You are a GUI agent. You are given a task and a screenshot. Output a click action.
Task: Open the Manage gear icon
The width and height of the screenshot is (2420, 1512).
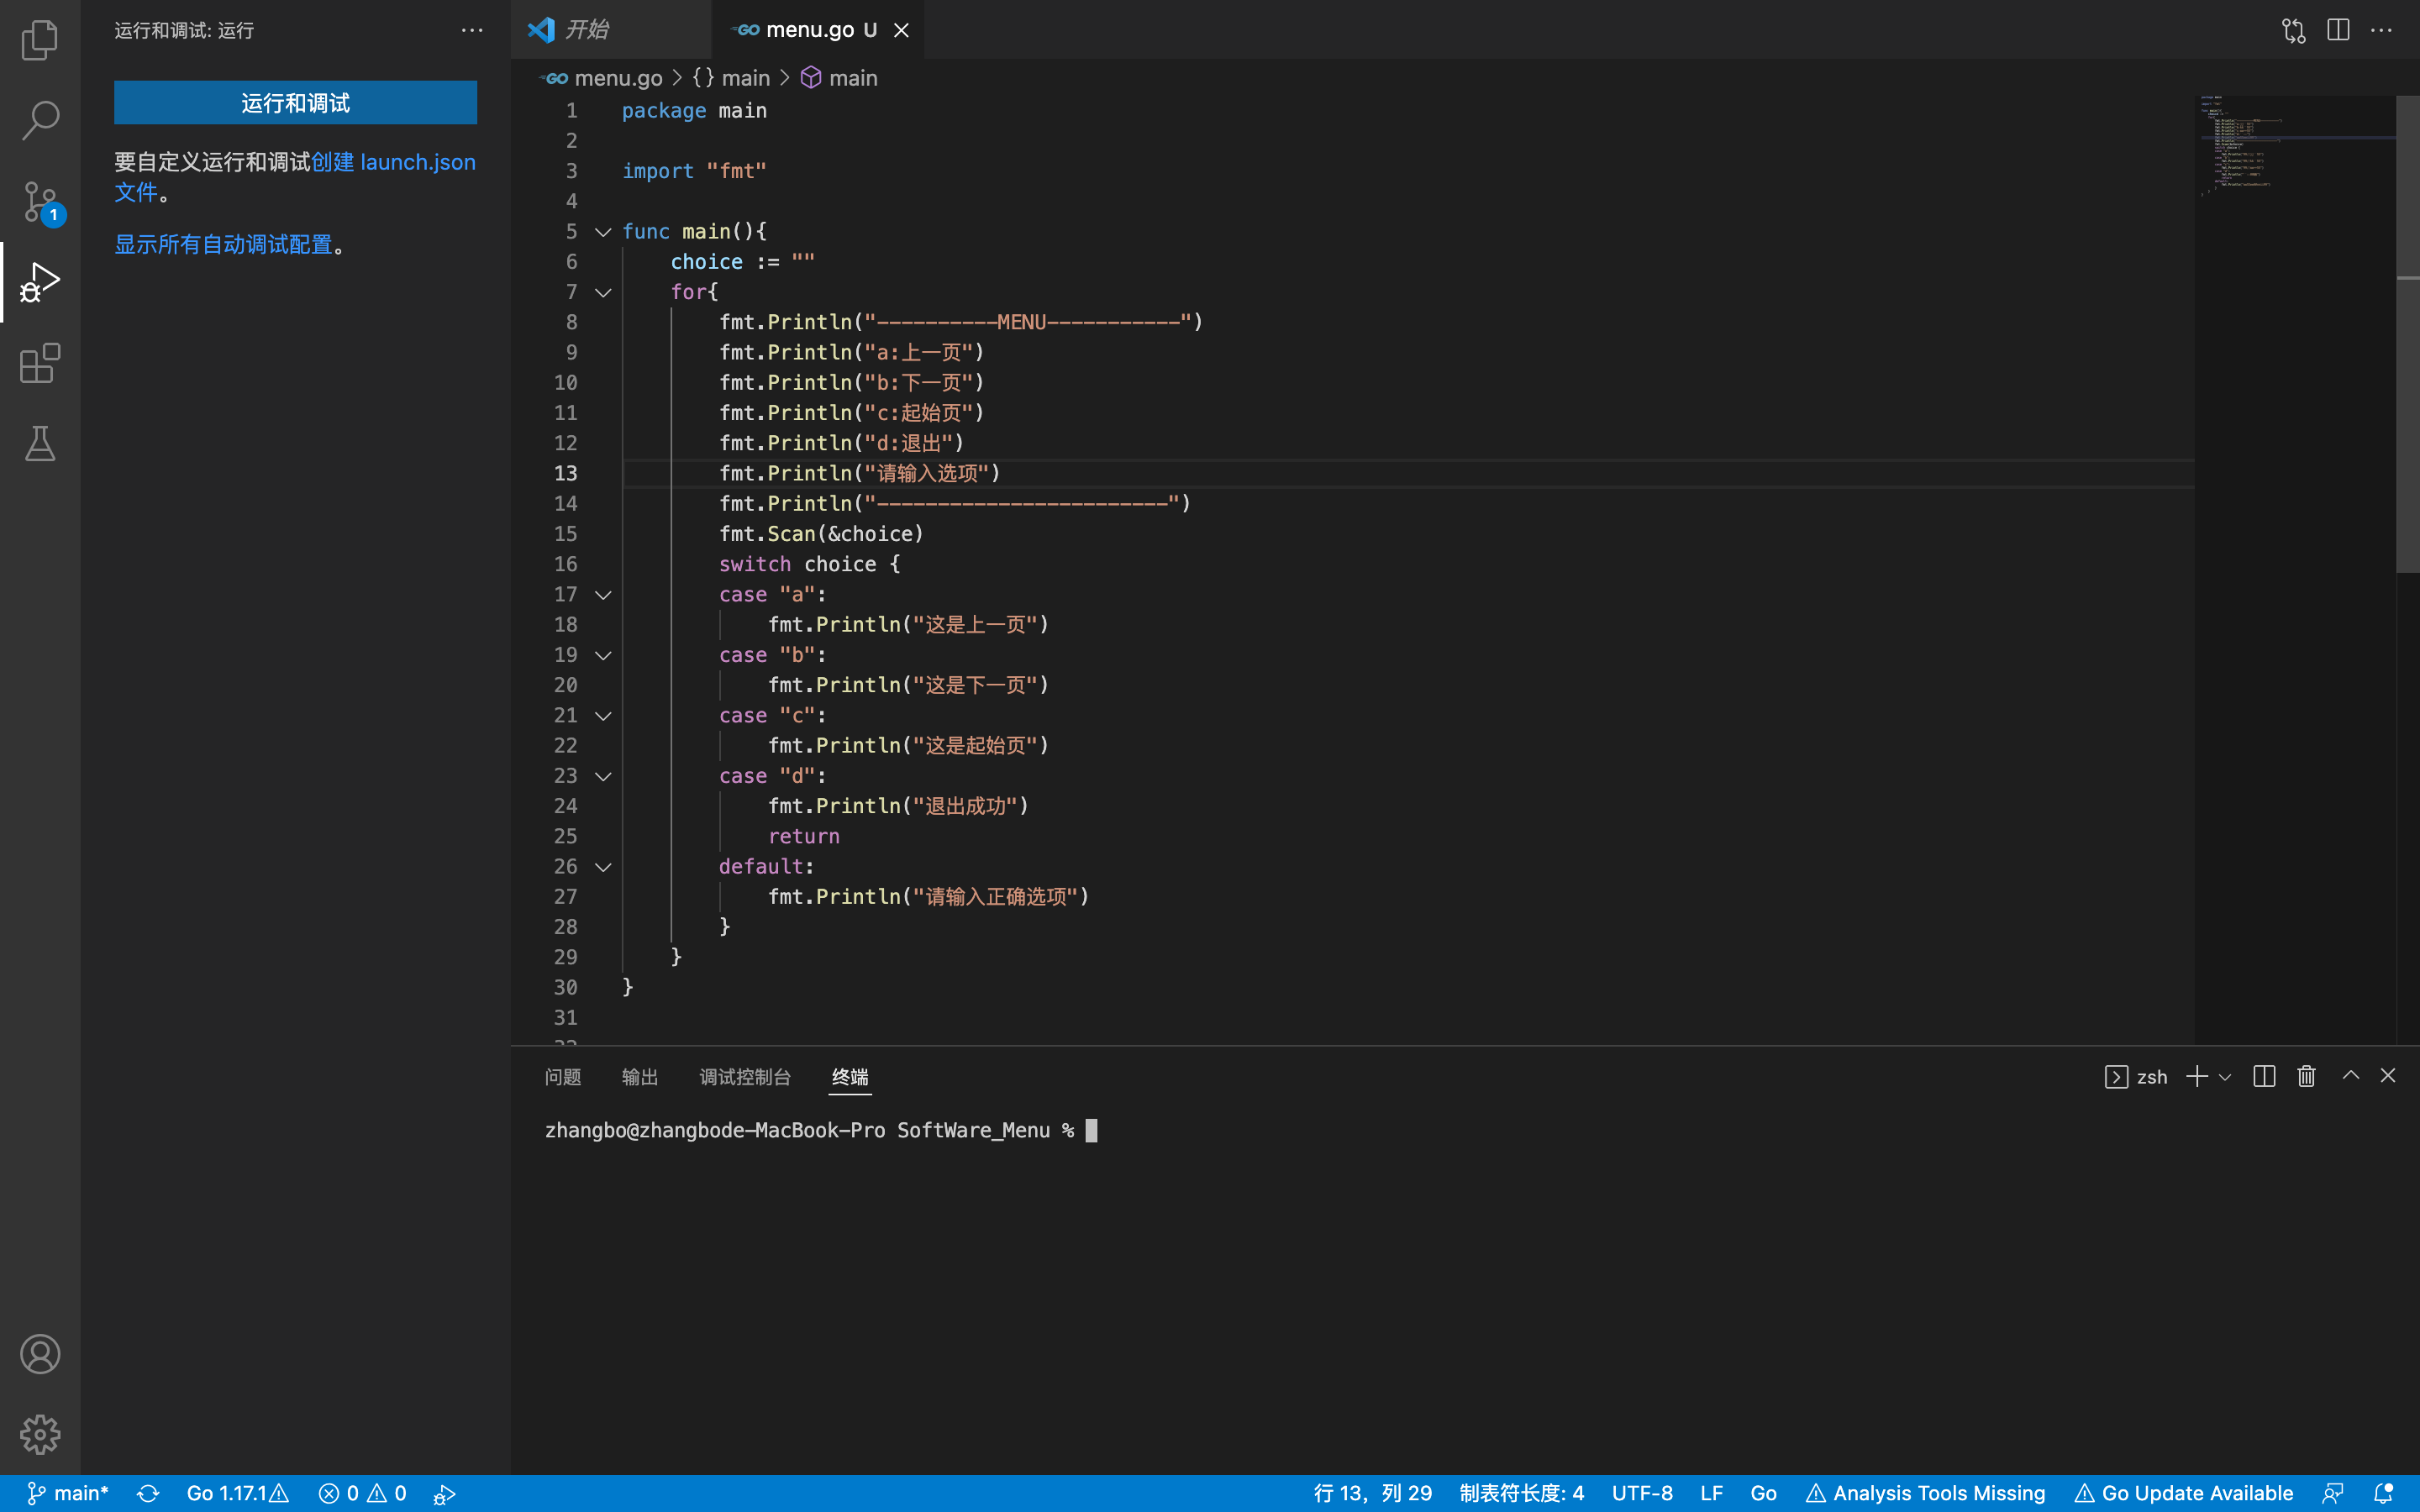40,1434
